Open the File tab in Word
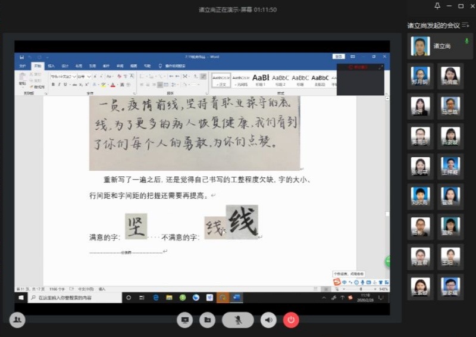The height and width of the screenshot is (337, 476). point(22,65)
